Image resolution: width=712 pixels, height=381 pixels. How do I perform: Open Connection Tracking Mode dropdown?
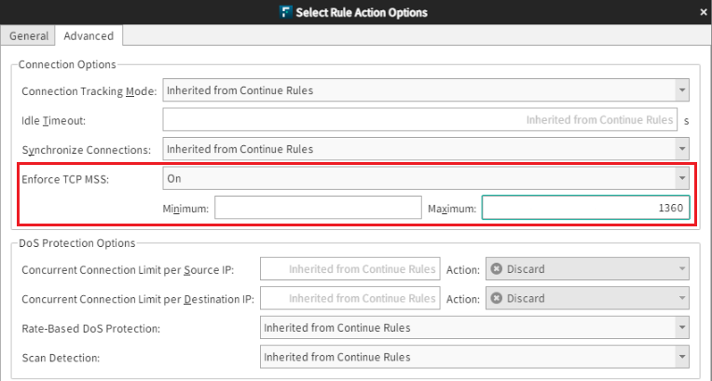(425, 90)
